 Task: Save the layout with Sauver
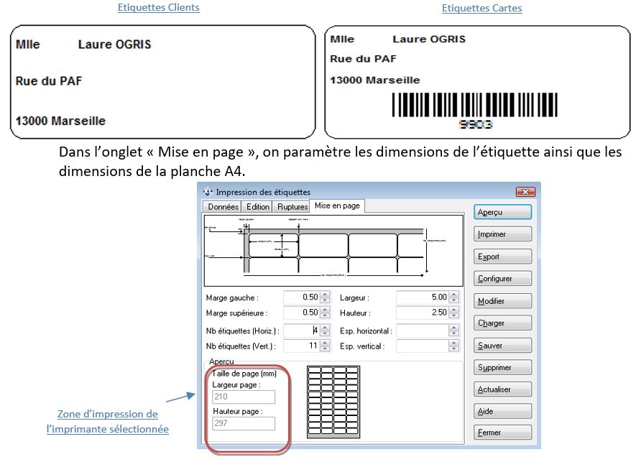(502, 345)
